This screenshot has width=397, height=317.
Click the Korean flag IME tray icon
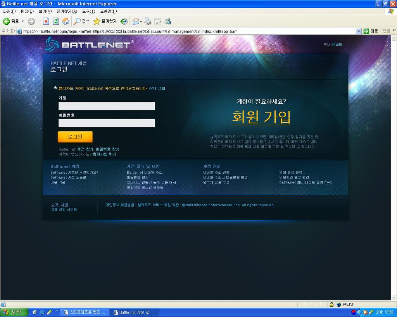[354, 312]
